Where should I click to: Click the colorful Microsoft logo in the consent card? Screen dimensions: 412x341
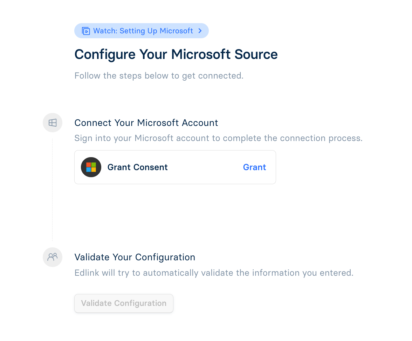91,167
